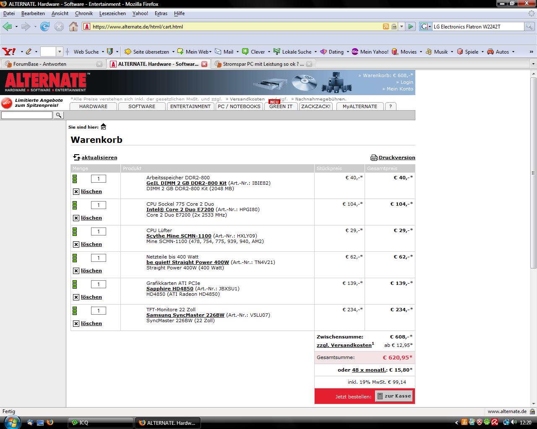Open the GeIL DIMM 2 GB DDR2-800 Kit product link
Screen dimensions: 537x429
tap(186, 183)
